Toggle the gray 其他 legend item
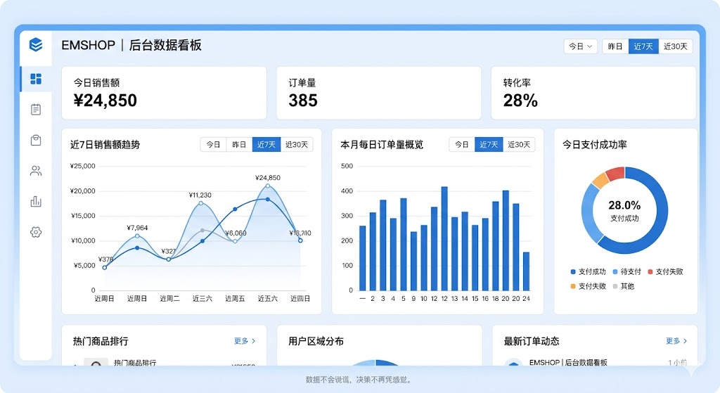The height and width of the screenshot is (393, 720). coord(624,286)
